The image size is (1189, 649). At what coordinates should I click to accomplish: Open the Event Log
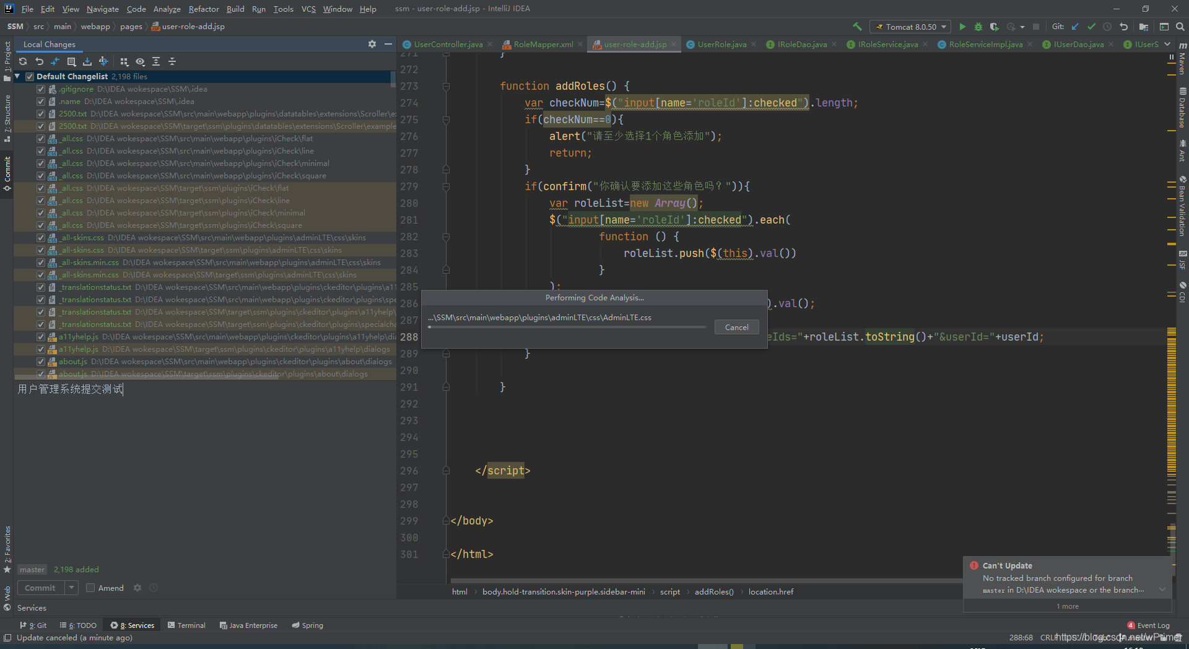(1149, 625)
